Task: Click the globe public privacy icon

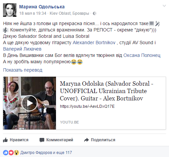Action: tap(95, 13)
